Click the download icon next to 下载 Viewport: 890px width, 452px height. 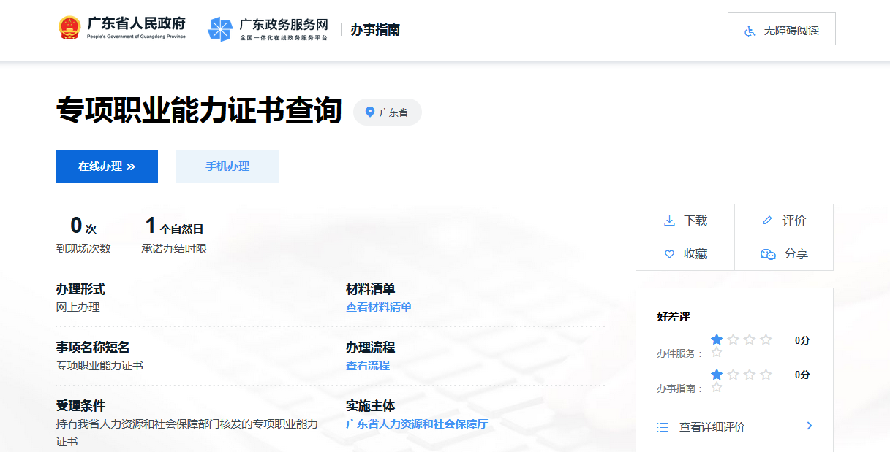point(669,221)
